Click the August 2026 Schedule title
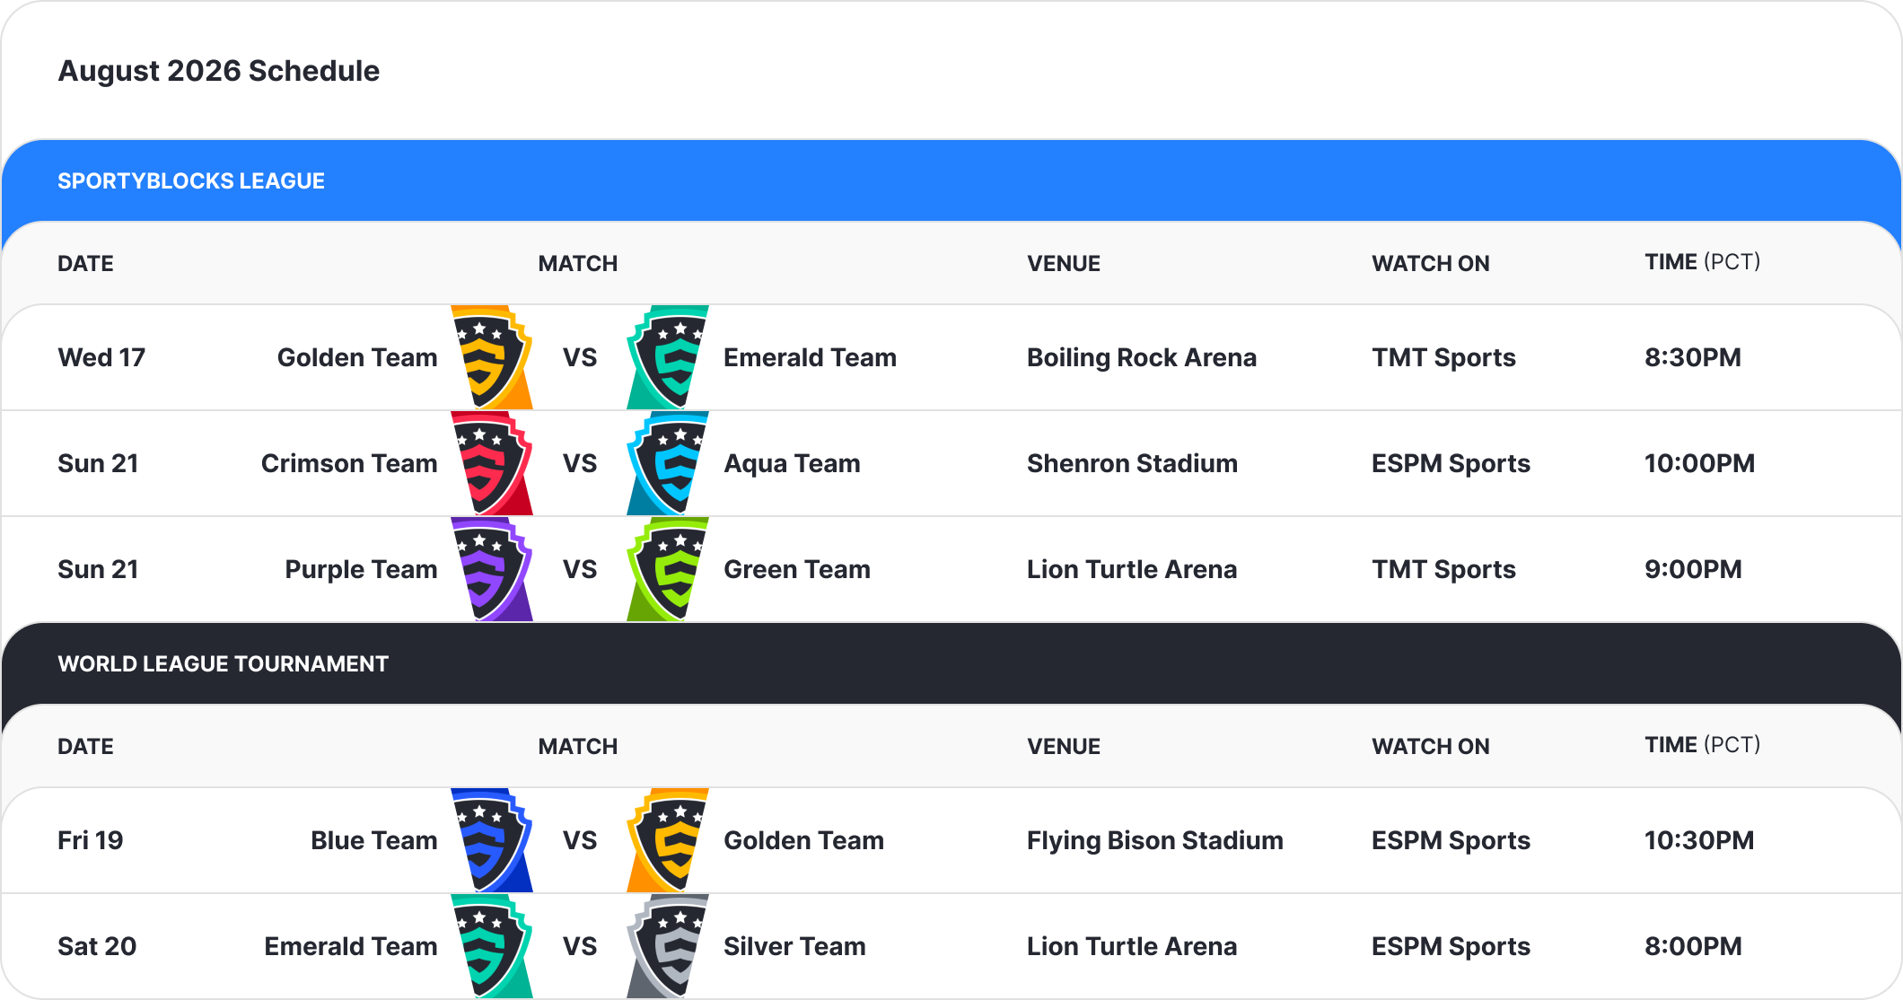Image resolution: width=1903 pixels, height=1000 pixels. coord(219,71)
